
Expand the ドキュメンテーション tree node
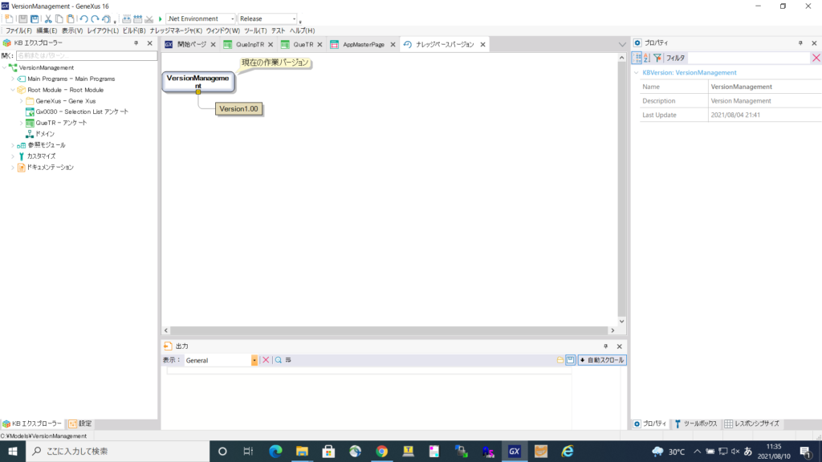point(13,168)
